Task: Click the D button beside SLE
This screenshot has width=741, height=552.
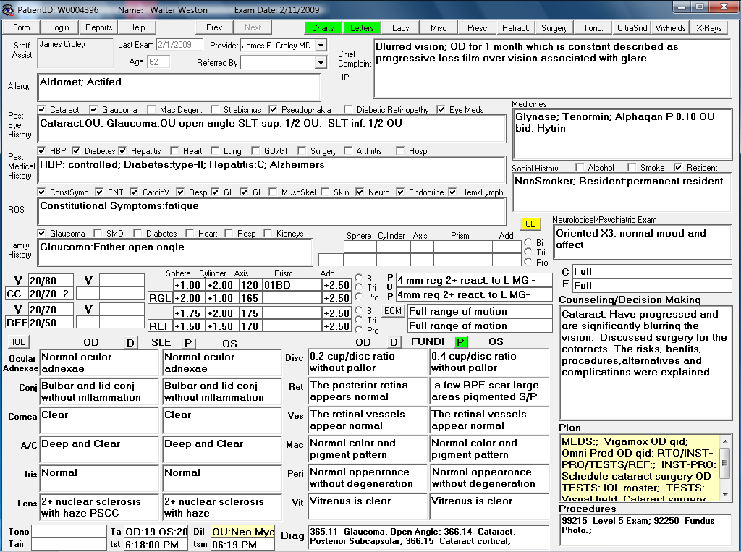Action: coord(130,343)
